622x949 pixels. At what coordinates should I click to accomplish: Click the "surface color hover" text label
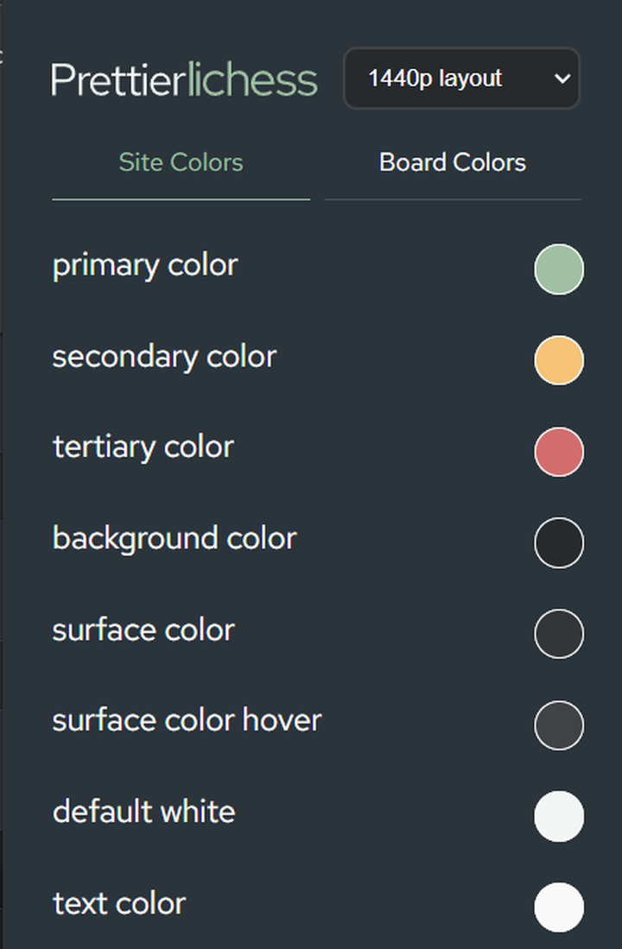pos(187,721)
